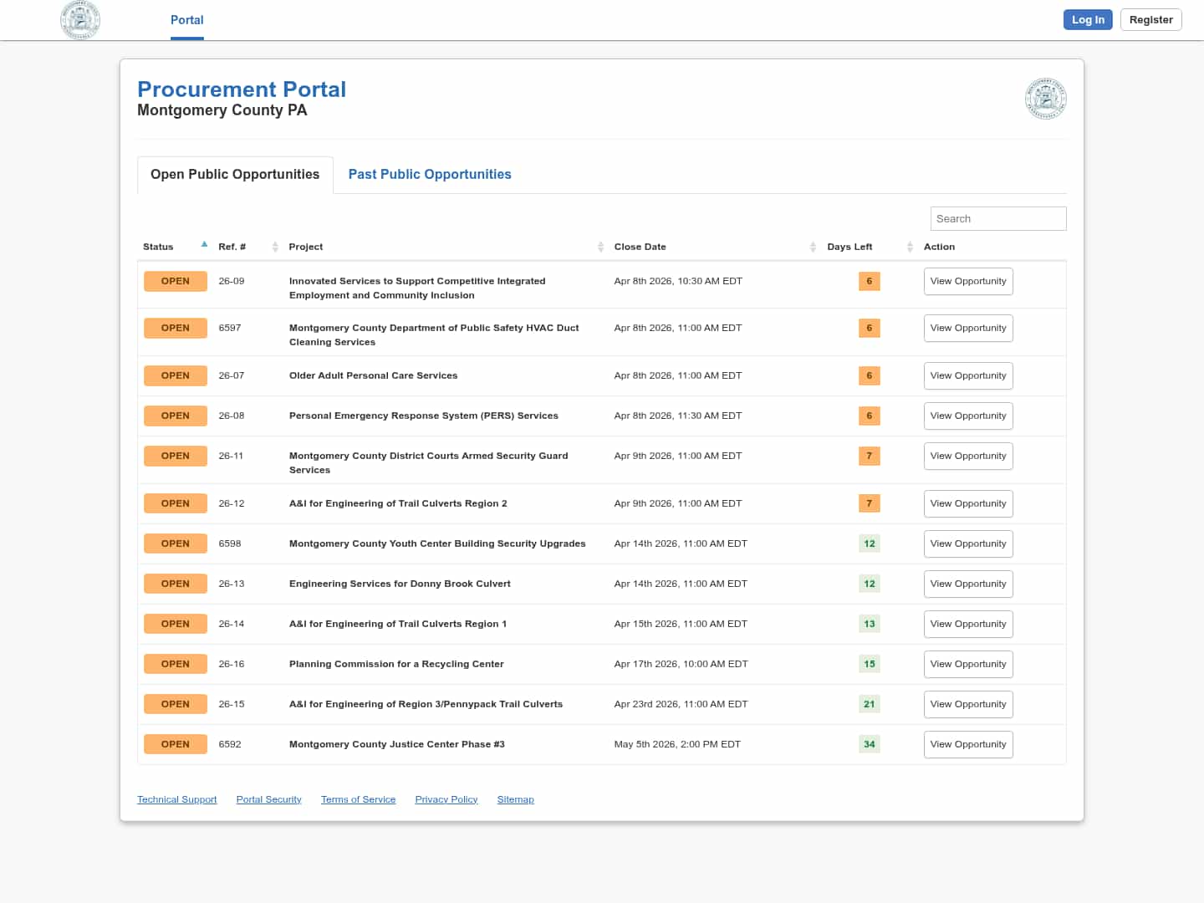The width and height of the screenshot is (1204, 903).
Task: Click the 34 days left badge
Action: [869, 744]
